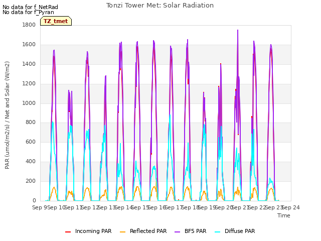Click the 0 y-axis tick label
Viewport: 321px width, 241px height.
coord(34,201)
